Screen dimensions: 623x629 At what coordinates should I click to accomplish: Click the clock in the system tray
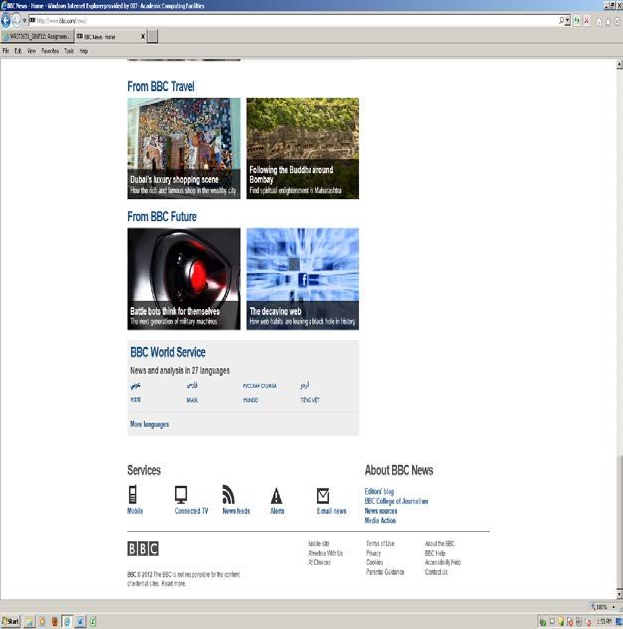(604, 622)
